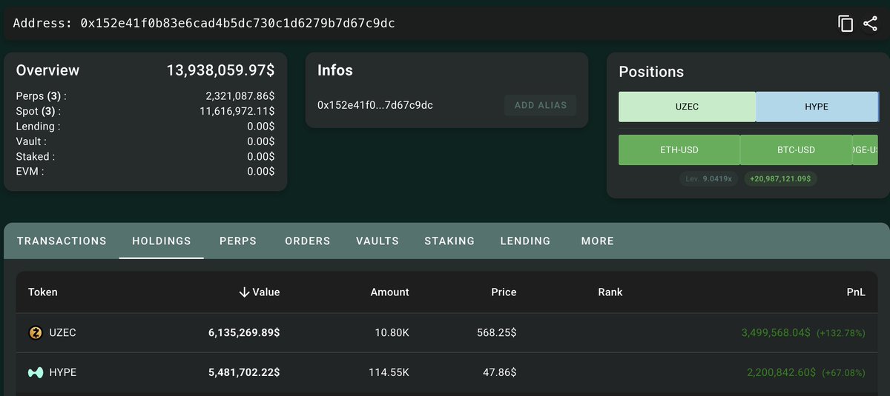The width and height of the screenshot is (890, 396).
Task: Click the ADD ALIAS button
Action: tap(540, 105)
